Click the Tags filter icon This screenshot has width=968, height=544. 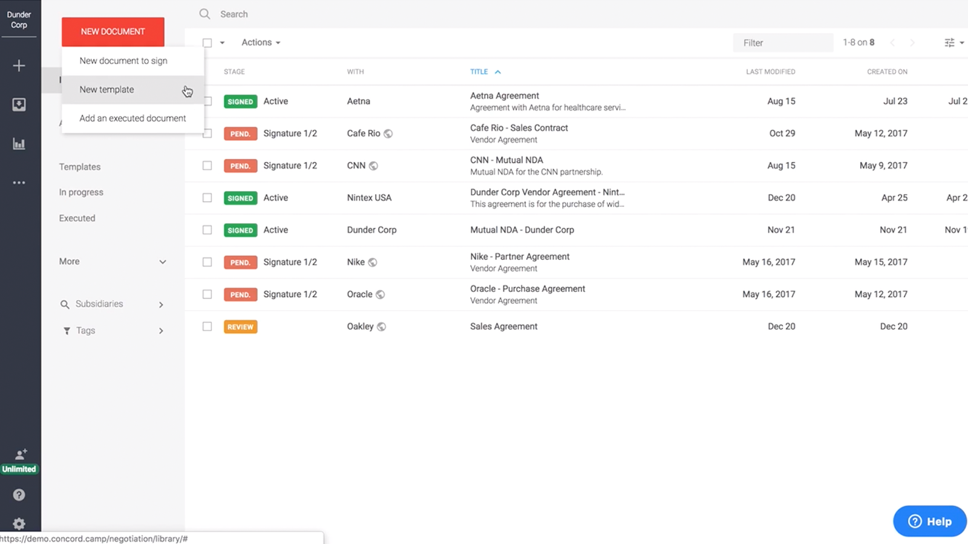pos(67,331)
